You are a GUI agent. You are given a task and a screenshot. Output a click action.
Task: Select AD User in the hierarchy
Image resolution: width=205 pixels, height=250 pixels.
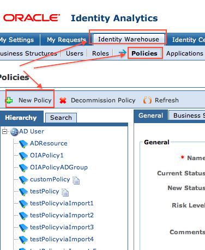(32, 131)
